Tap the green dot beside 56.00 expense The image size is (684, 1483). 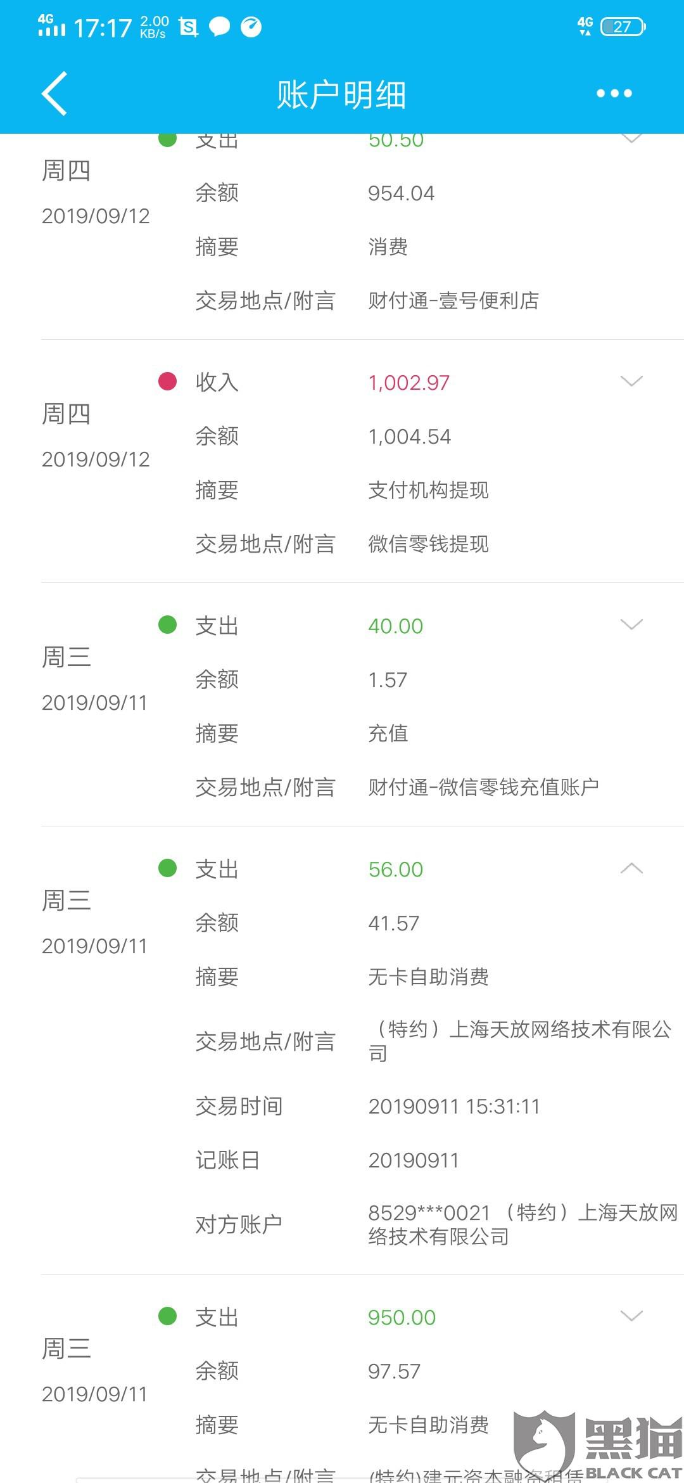pyautogui.click(x=167, y=868)
